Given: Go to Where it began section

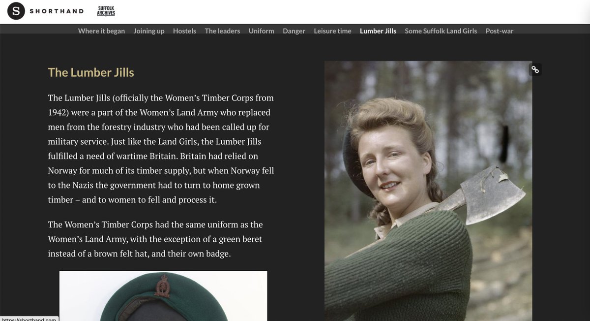Looking at the screenshot, I should 101,31.
